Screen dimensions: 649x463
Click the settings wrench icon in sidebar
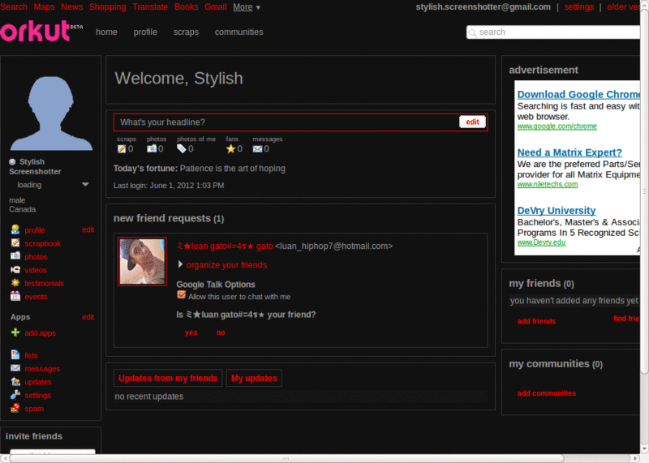[x=15, y=395]
